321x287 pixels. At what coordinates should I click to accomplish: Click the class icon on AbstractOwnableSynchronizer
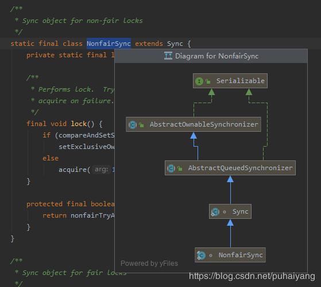[x=133, y=125]
